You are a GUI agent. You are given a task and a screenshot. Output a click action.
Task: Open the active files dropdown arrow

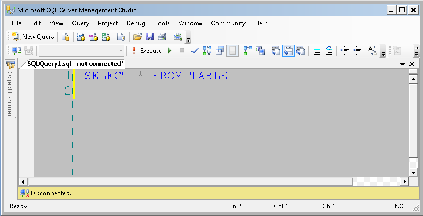pos(402,64)
